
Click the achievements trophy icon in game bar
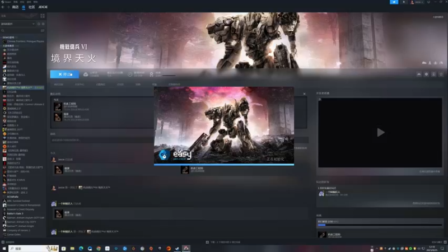(151, 74)
